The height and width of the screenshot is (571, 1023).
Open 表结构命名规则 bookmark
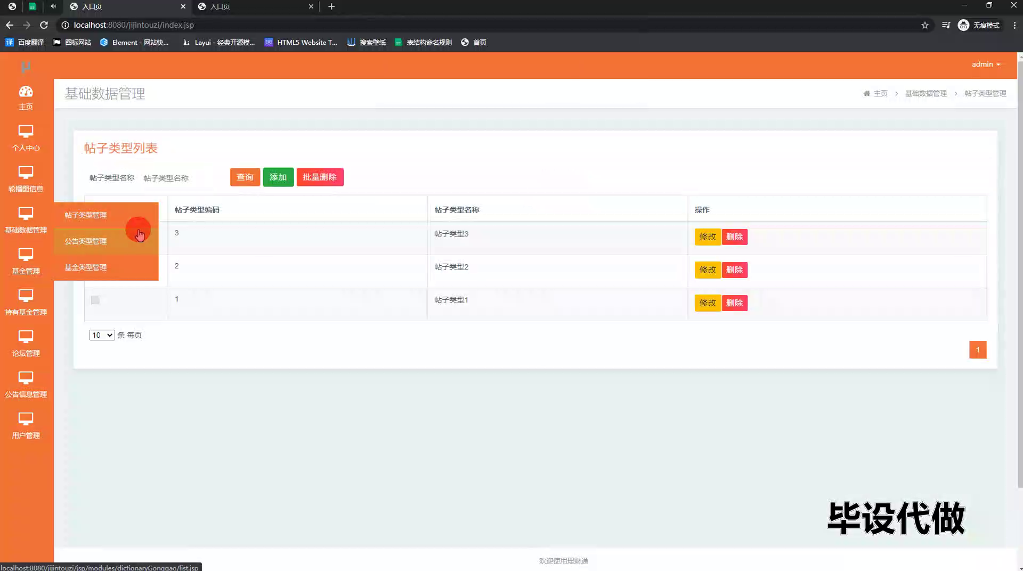(x=423, y=42)
